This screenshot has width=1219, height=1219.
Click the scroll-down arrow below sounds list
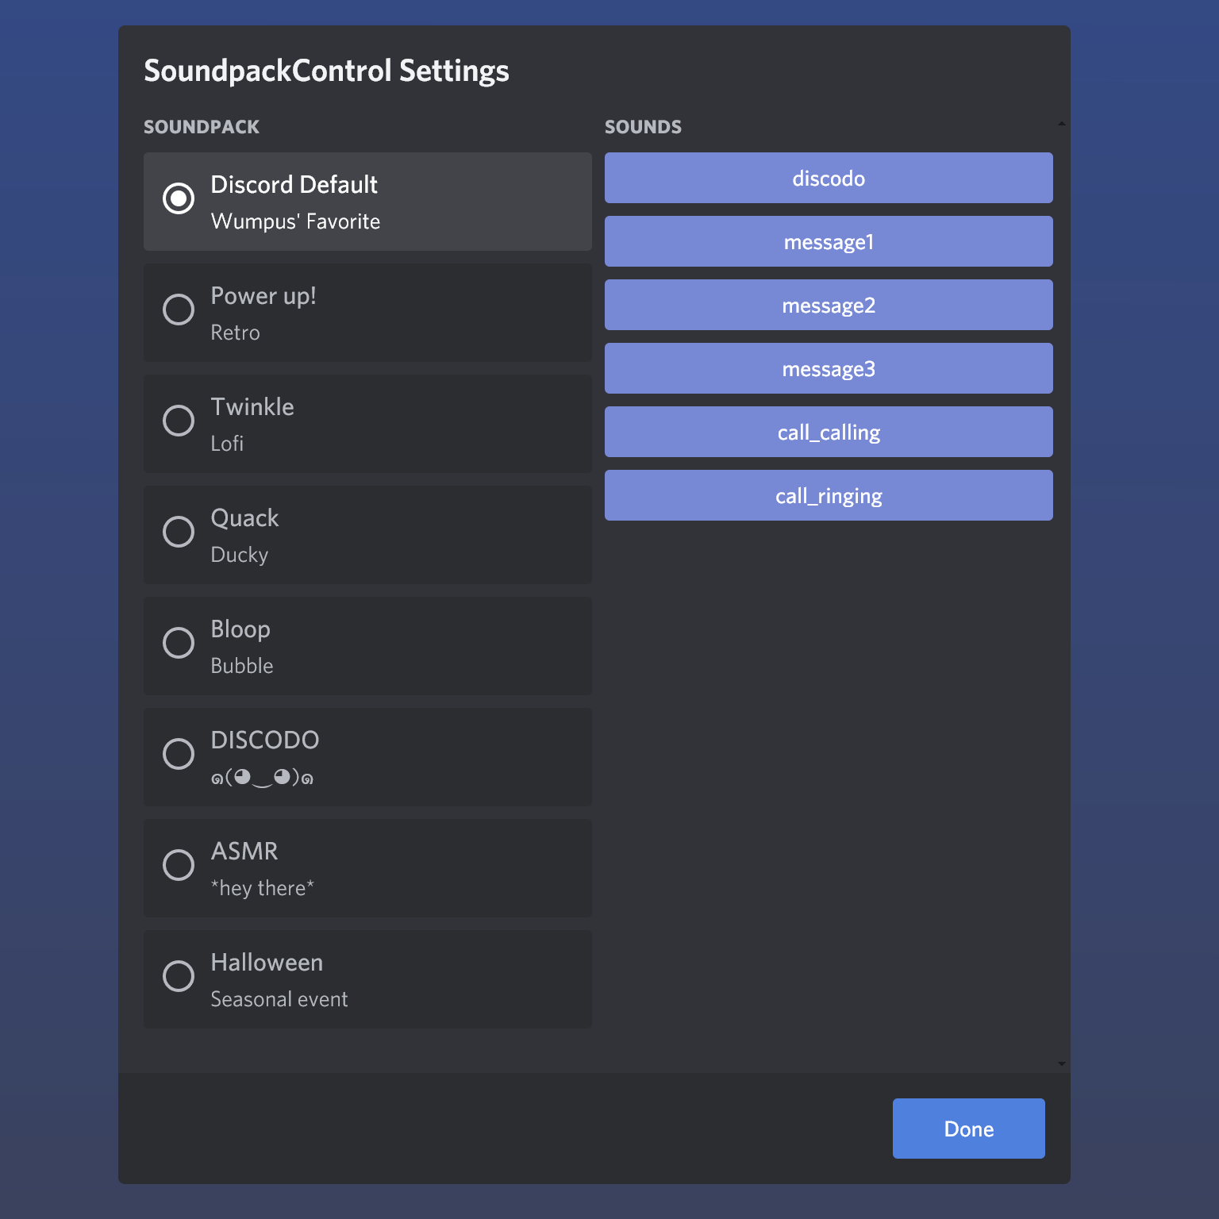pyautogui.click(x=1060, y=1063)
